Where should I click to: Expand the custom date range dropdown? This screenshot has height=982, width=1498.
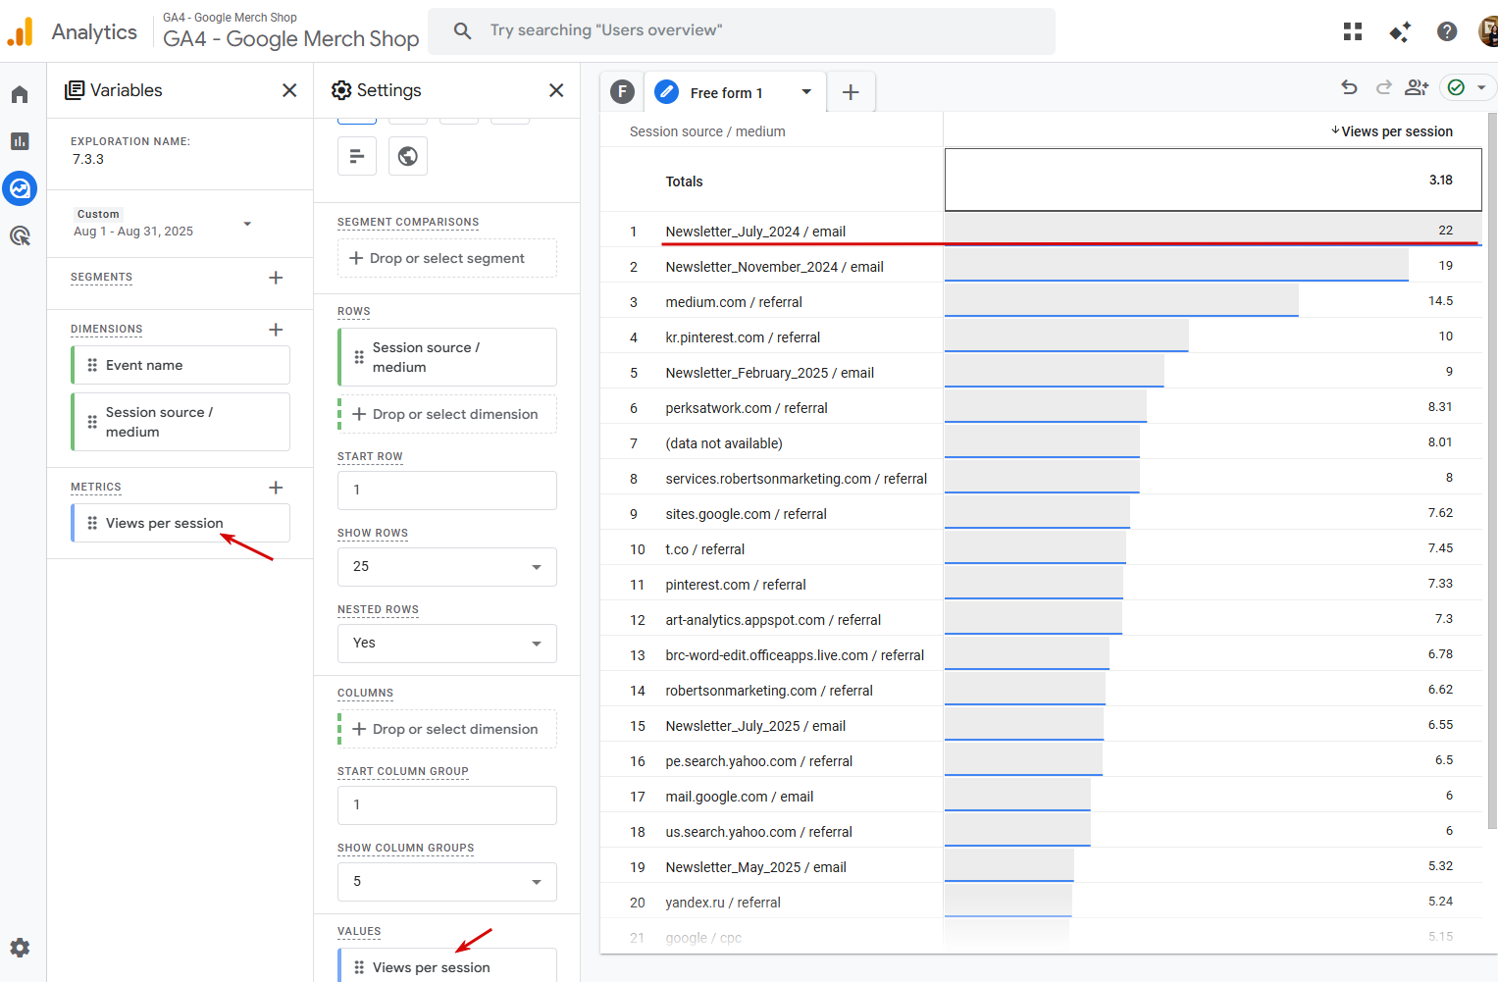[x=247, y=224]
